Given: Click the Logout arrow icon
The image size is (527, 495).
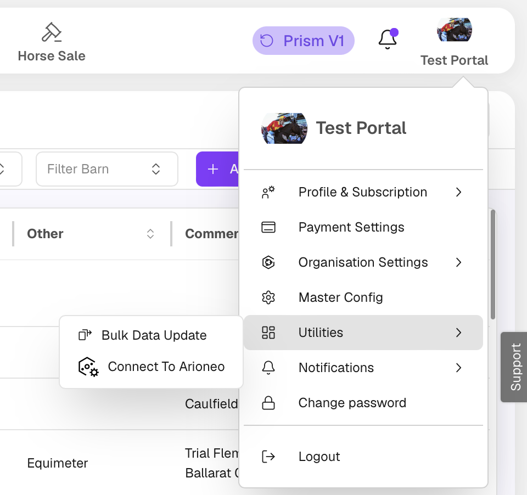Looking at the screenshot, I should pos(268,457).
